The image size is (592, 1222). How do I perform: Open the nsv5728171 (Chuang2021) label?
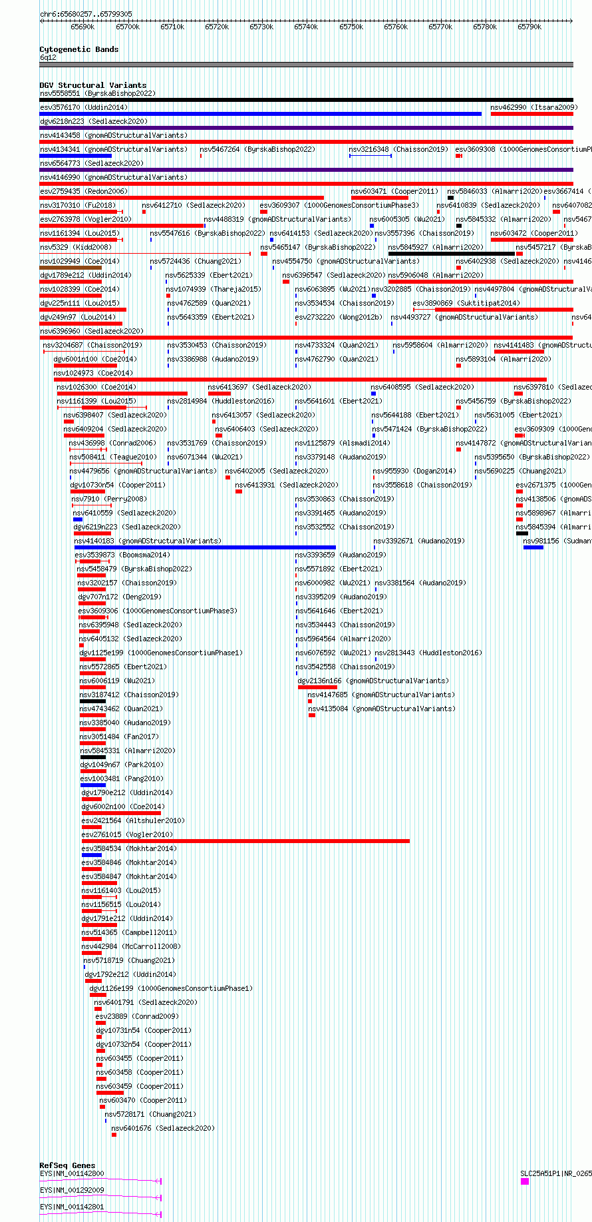(151, 1114)
